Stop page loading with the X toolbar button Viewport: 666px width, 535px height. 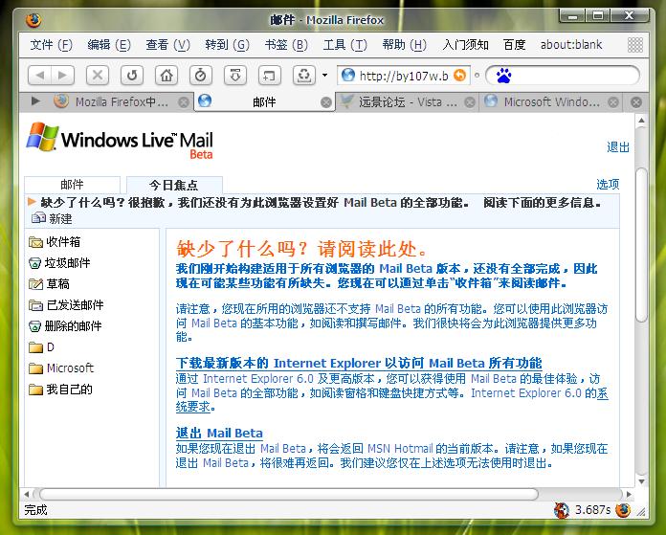98,76
